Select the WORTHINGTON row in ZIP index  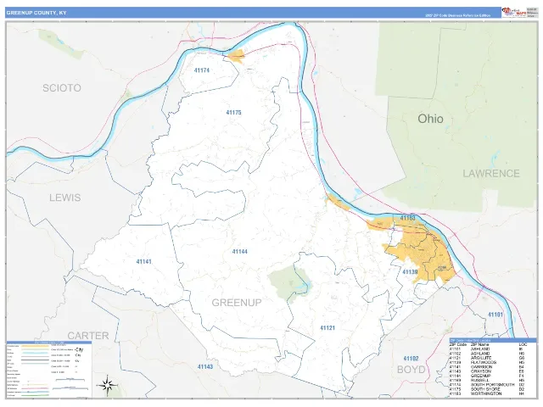(488, 393)
